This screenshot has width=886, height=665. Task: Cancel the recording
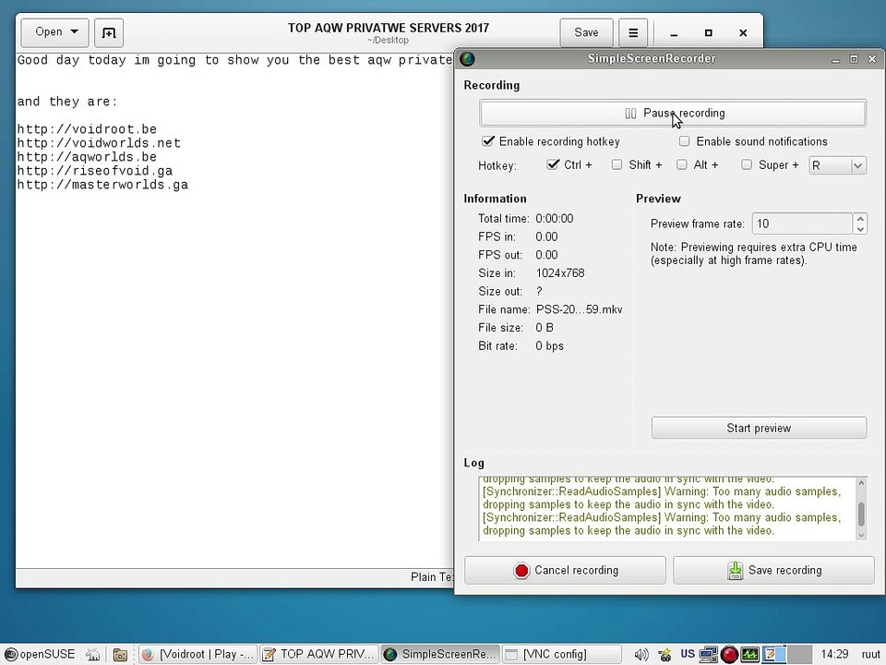[x=565, y=570]
